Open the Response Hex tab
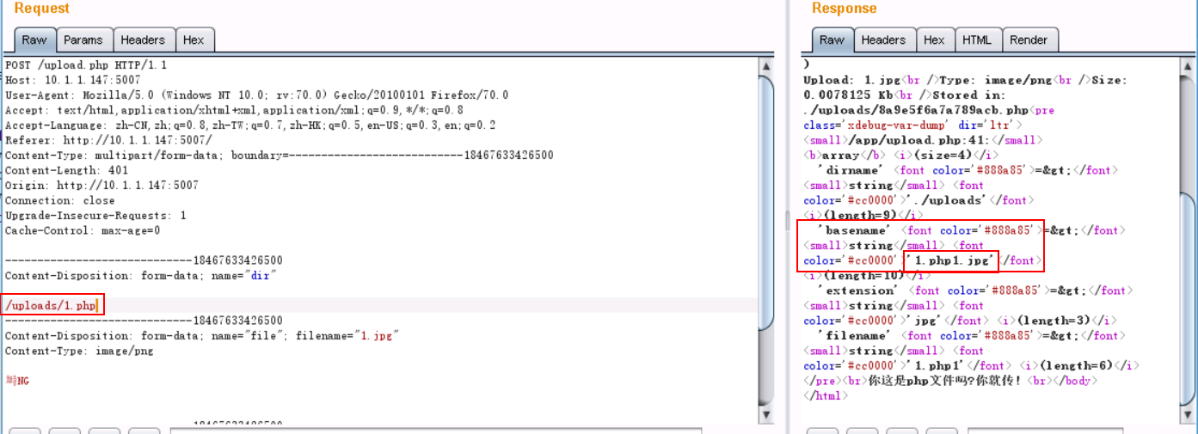Image resolution: width=1198 pixels, height=434 pixels. (x=934, y=40)
